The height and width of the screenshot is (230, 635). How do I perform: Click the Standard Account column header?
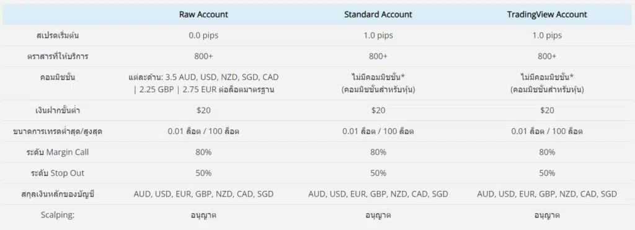click(x=378, y=15)
